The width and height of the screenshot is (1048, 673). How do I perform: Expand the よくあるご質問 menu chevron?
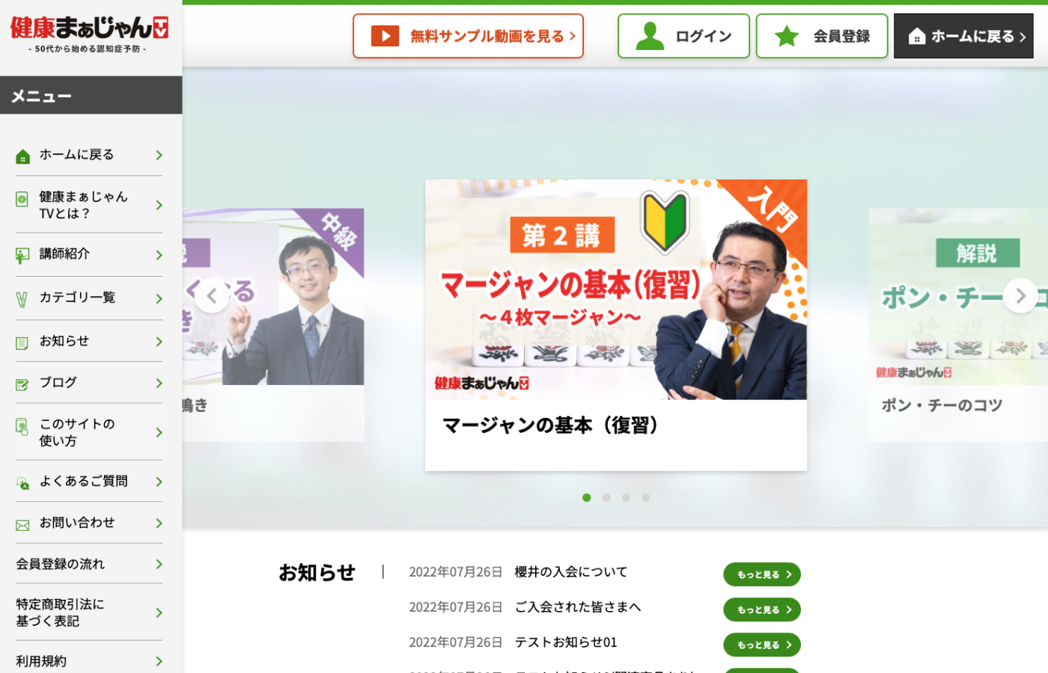click(159, 482)
